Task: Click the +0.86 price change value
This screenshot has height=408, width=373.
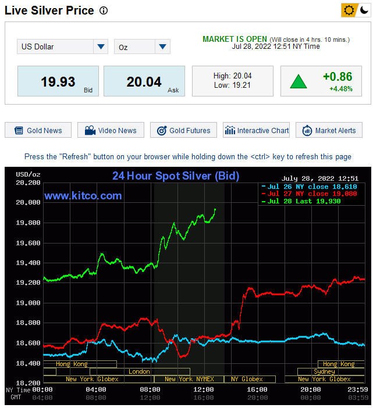Action: click(x=338, y=77)
